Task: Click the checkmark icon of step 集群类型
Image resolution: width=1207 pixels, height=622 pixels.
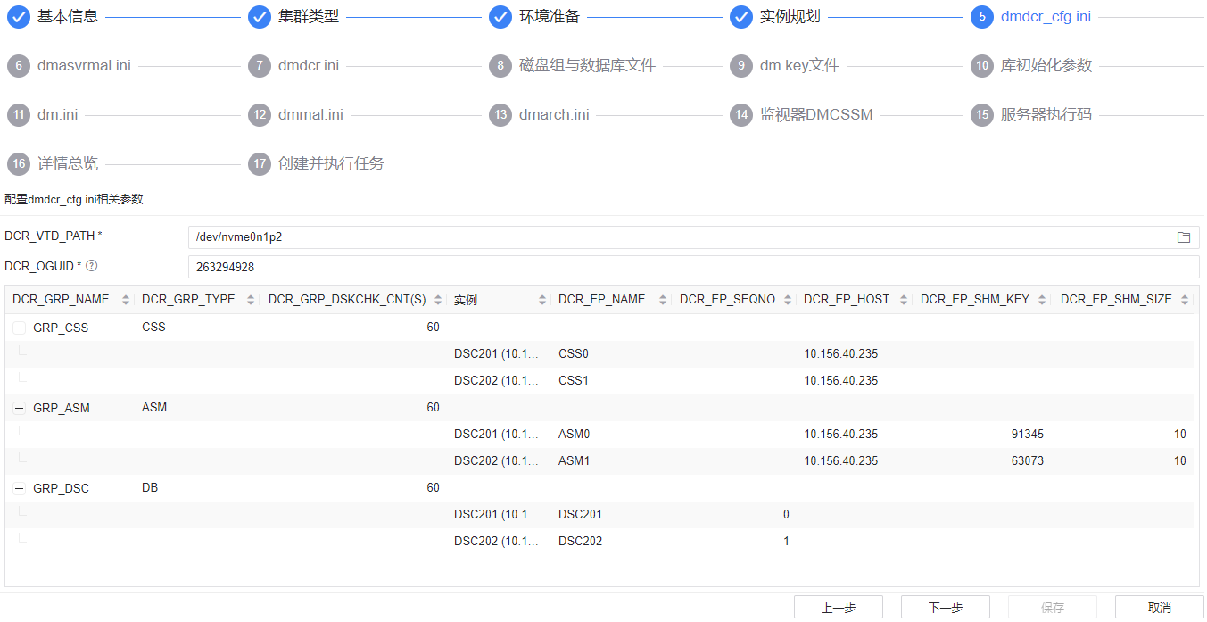Action: click(x=260, y=17)
